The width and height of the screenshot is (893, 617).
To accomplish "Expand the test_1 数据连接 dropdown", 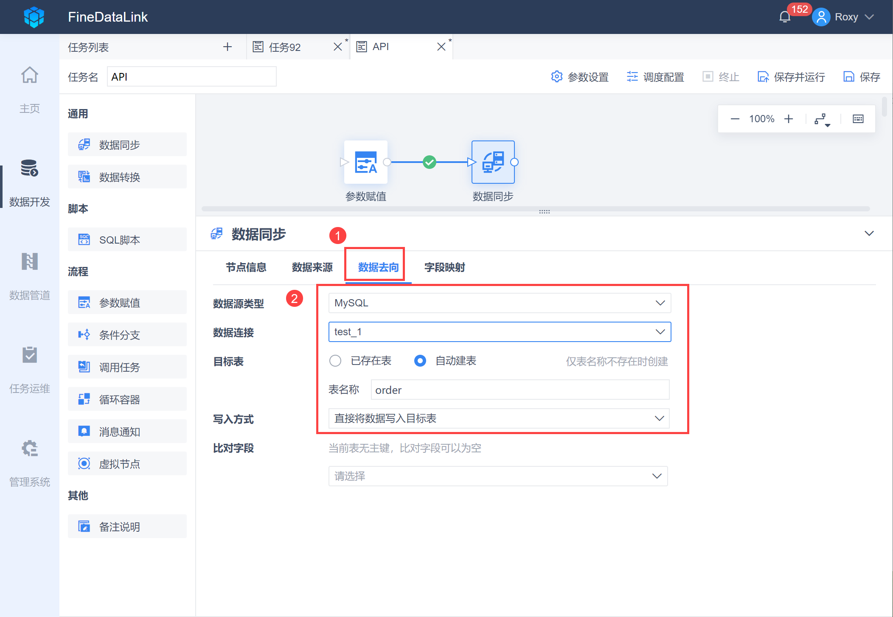I will tap(499, 332).
